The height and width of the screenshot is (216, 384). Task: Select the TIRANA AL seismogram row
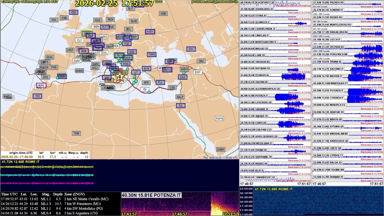348,64
